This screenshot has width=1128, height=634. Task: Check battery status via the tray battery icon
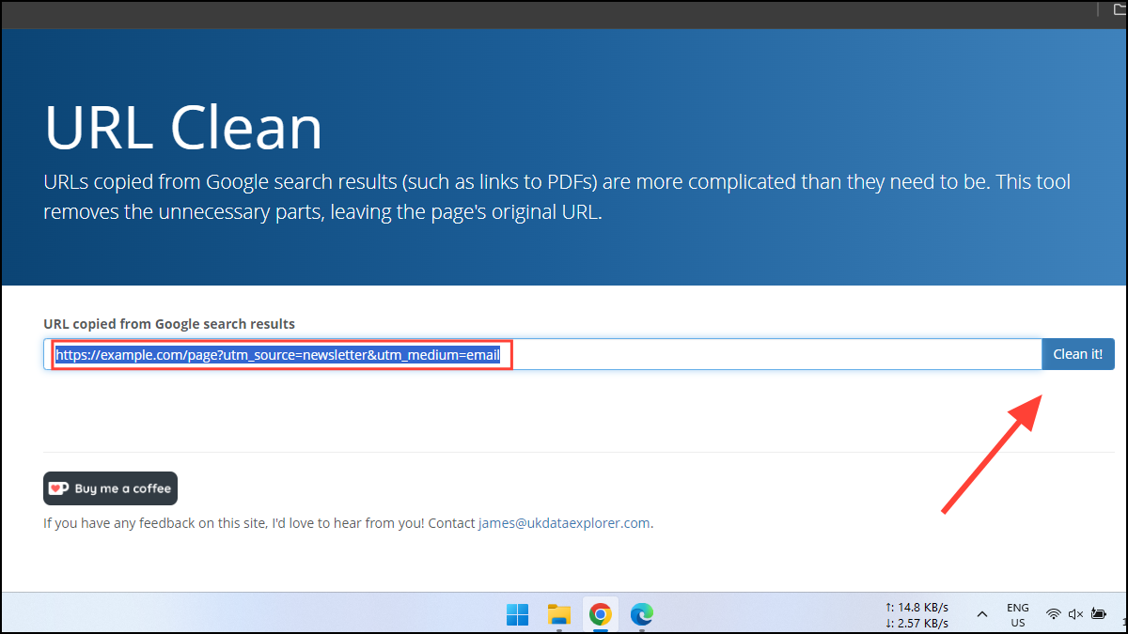1098,612
